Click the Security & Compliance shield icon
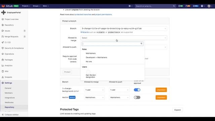This screenshot has width=215, height=121. click(x=3, y=48)
